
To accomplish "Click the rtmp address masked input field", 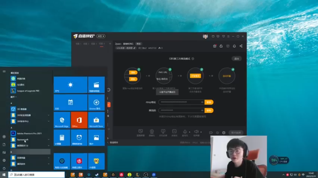I will (x=181, y=102).
